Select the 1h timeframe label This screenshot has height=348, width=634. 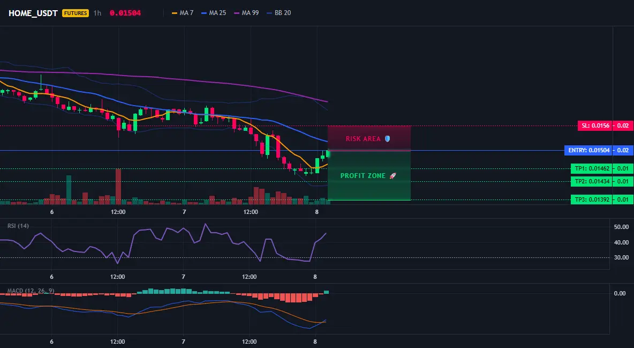97,13
